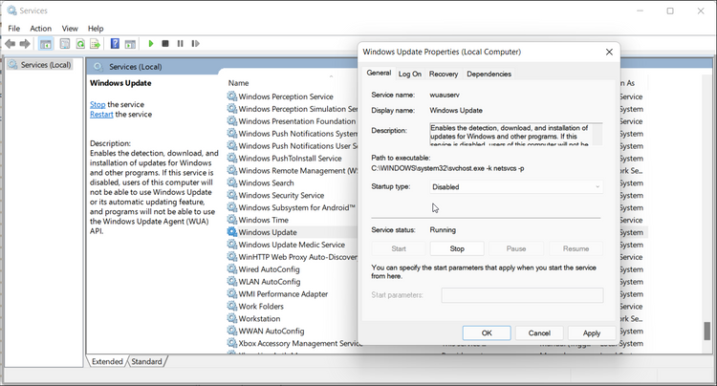This screenshot has height=386, width=717.
Task: Switch to the Log On tab
Action: coord(409,74)
